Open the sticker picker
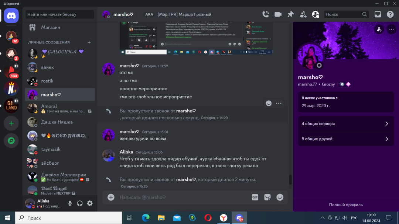The image size is (399, 224). tap(267, 197)
